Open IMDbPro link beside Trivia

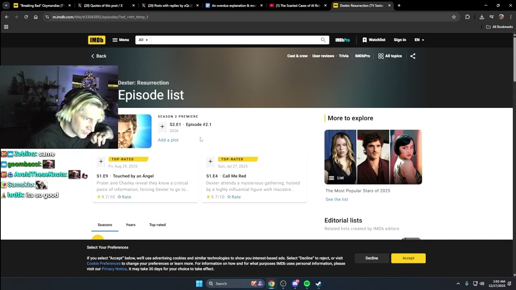(362, 56)
